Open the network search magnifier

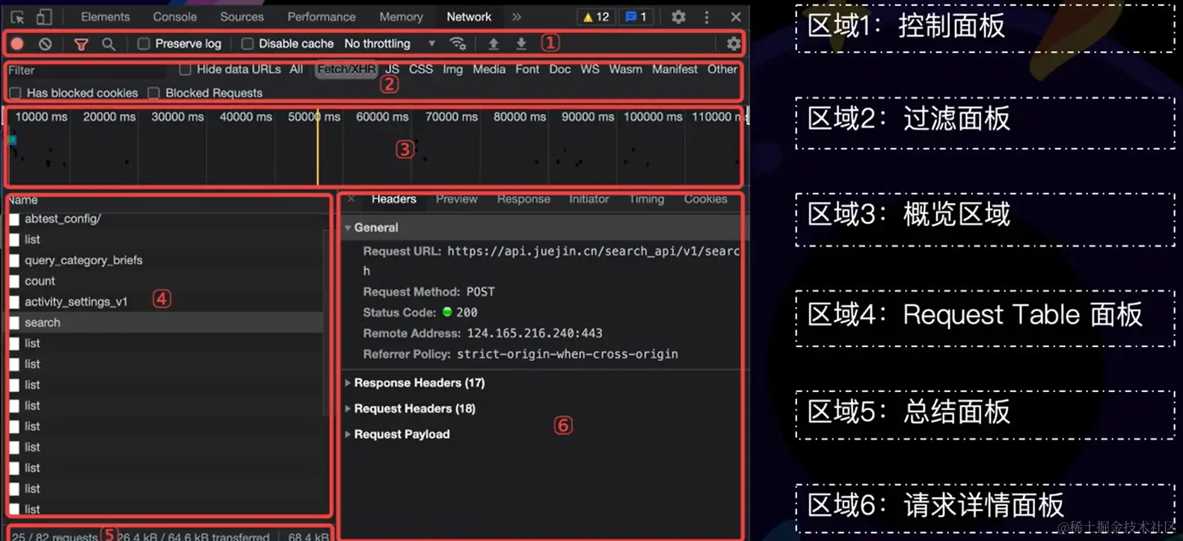click(x=108, y=44)
